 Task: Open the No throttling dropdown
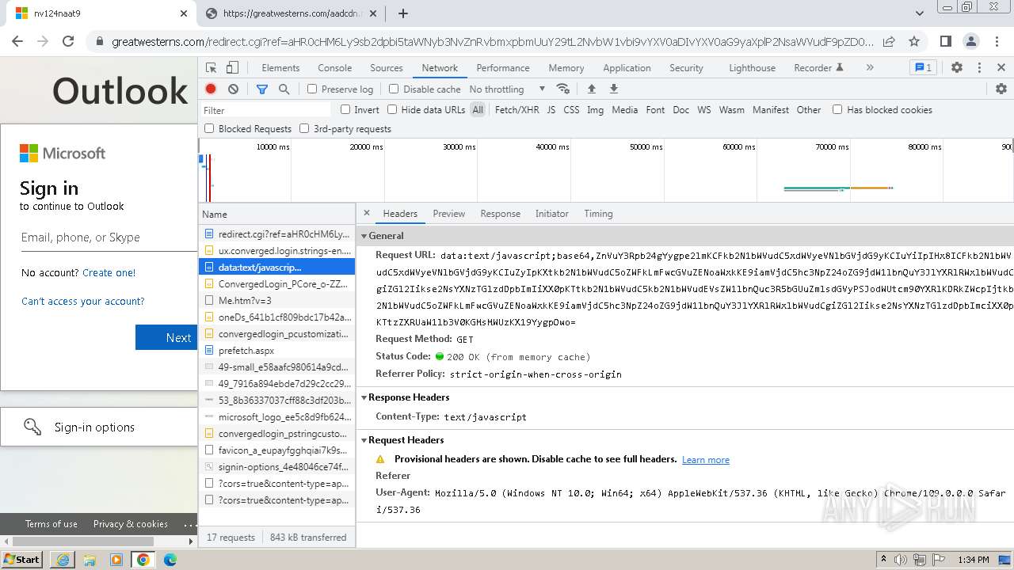point(507,89)
